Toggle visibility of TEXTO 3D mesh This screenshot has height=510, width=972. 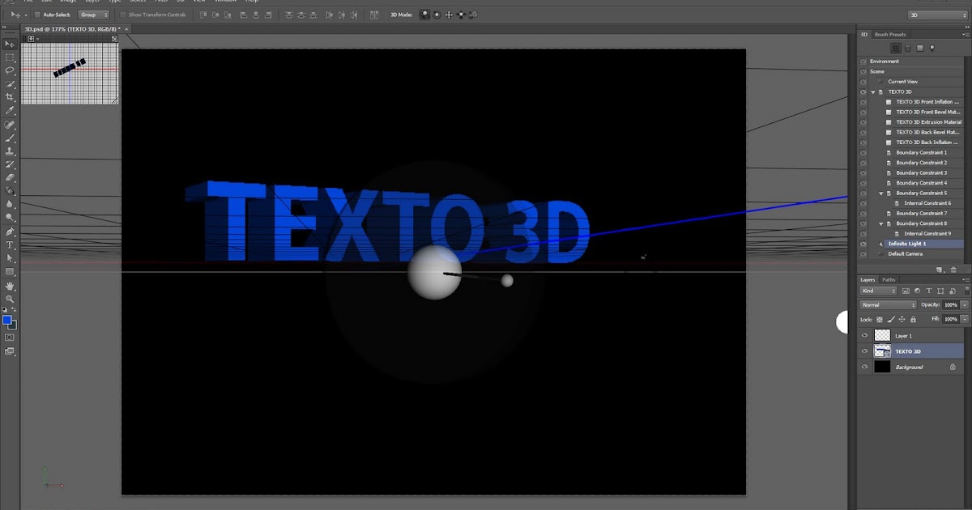point(863,91)
